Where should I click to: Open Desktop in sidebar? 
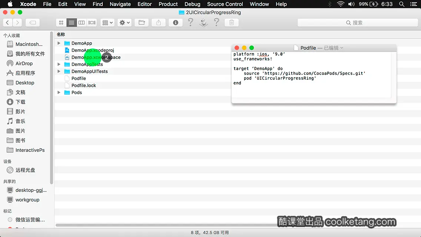coord(21,83)
